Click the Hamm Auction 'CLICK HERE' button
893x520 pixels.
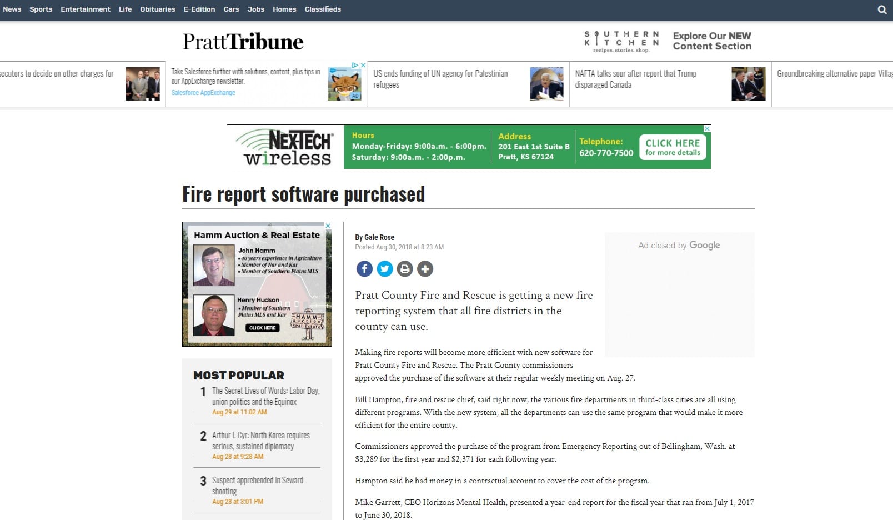pyautogui.click(x=263, y=328)
